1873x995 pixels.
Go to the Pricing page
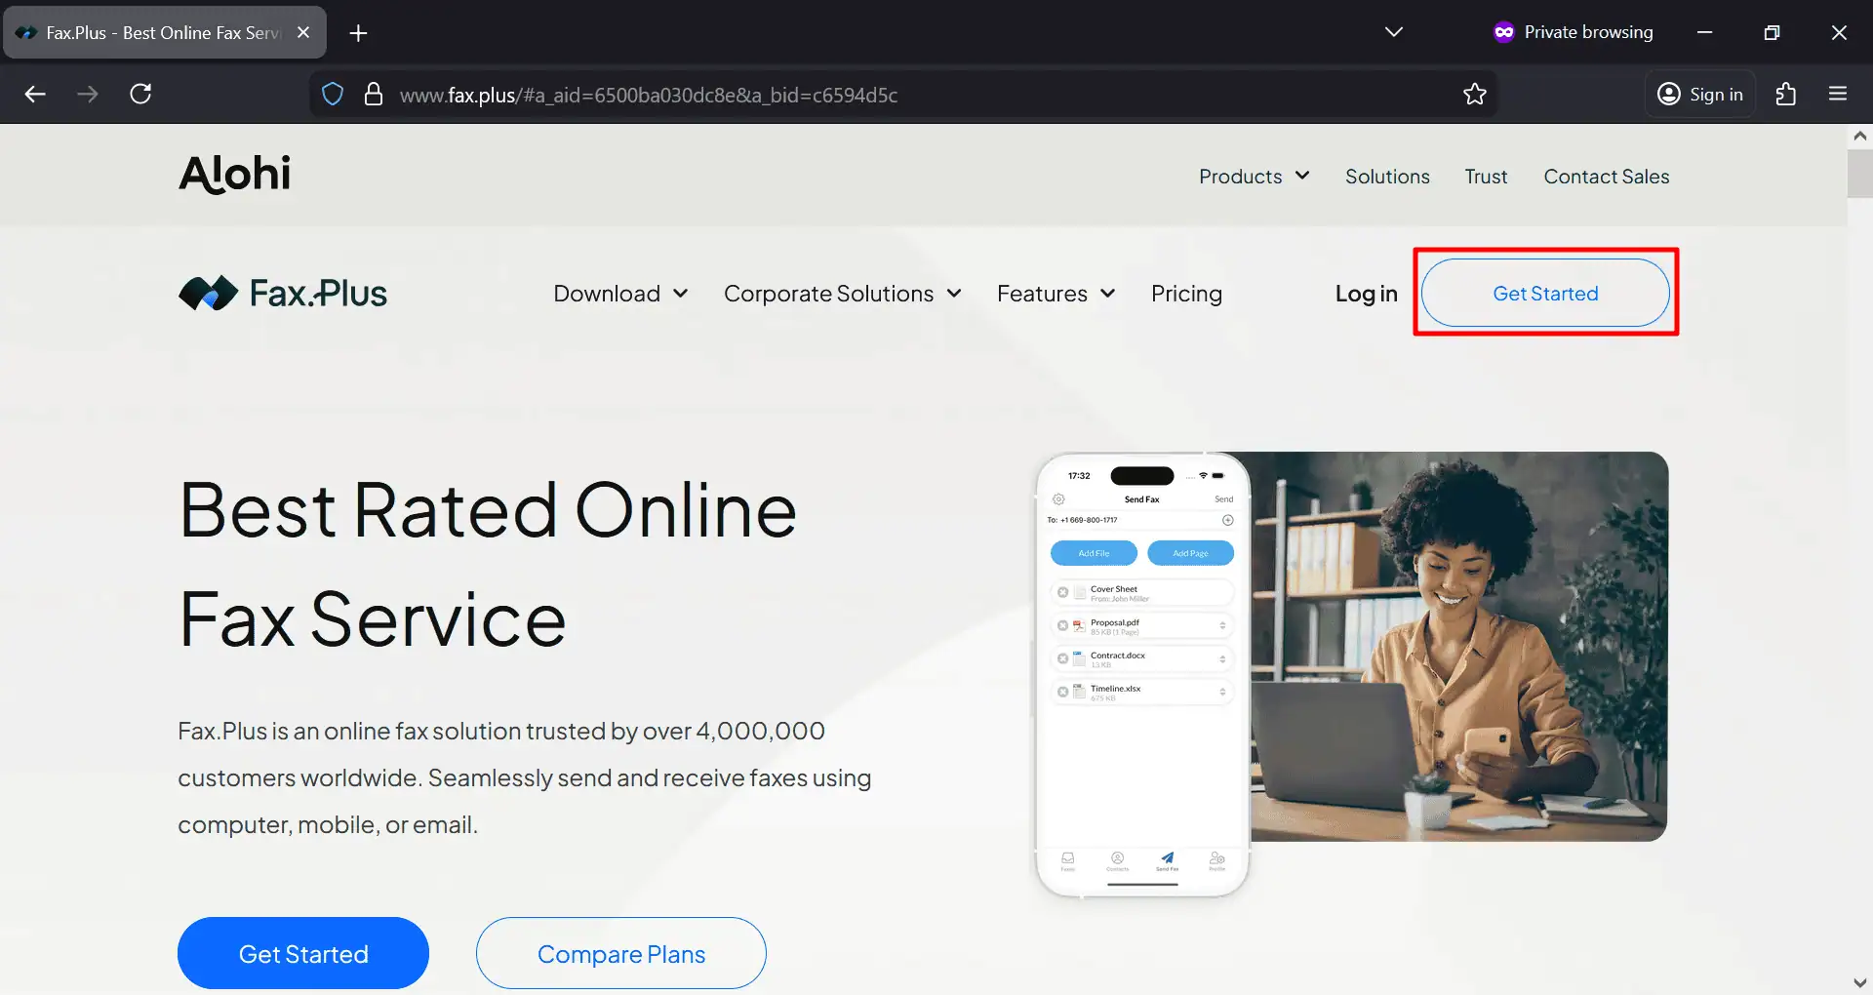coord(1186,294)
